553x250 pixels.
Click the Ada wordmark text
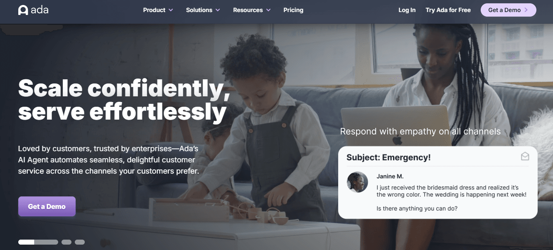click(x=39, y=10)
